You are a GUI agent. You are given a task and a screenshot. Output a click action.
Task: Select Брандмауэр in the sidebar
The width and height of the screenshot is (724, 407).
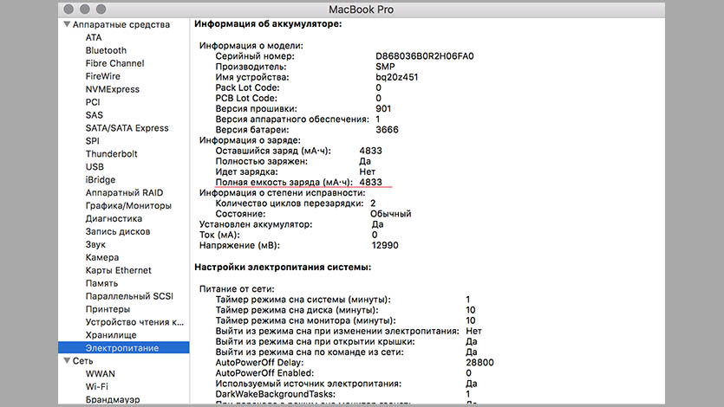pos(113,399)
